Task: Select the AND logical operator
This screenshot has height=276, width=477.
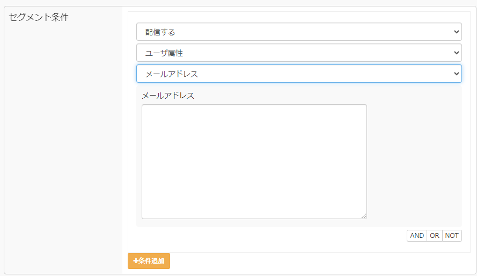Action: 417,236
